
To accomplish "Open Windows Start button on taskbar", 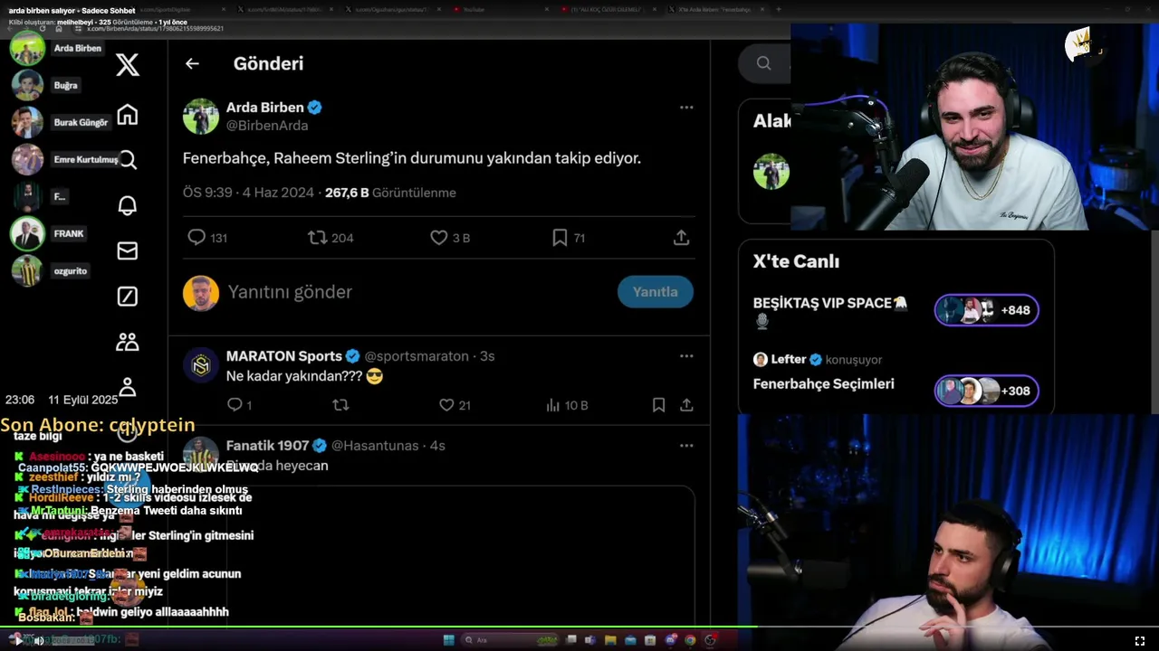I will pyautogui.click(x=448, y=640).
